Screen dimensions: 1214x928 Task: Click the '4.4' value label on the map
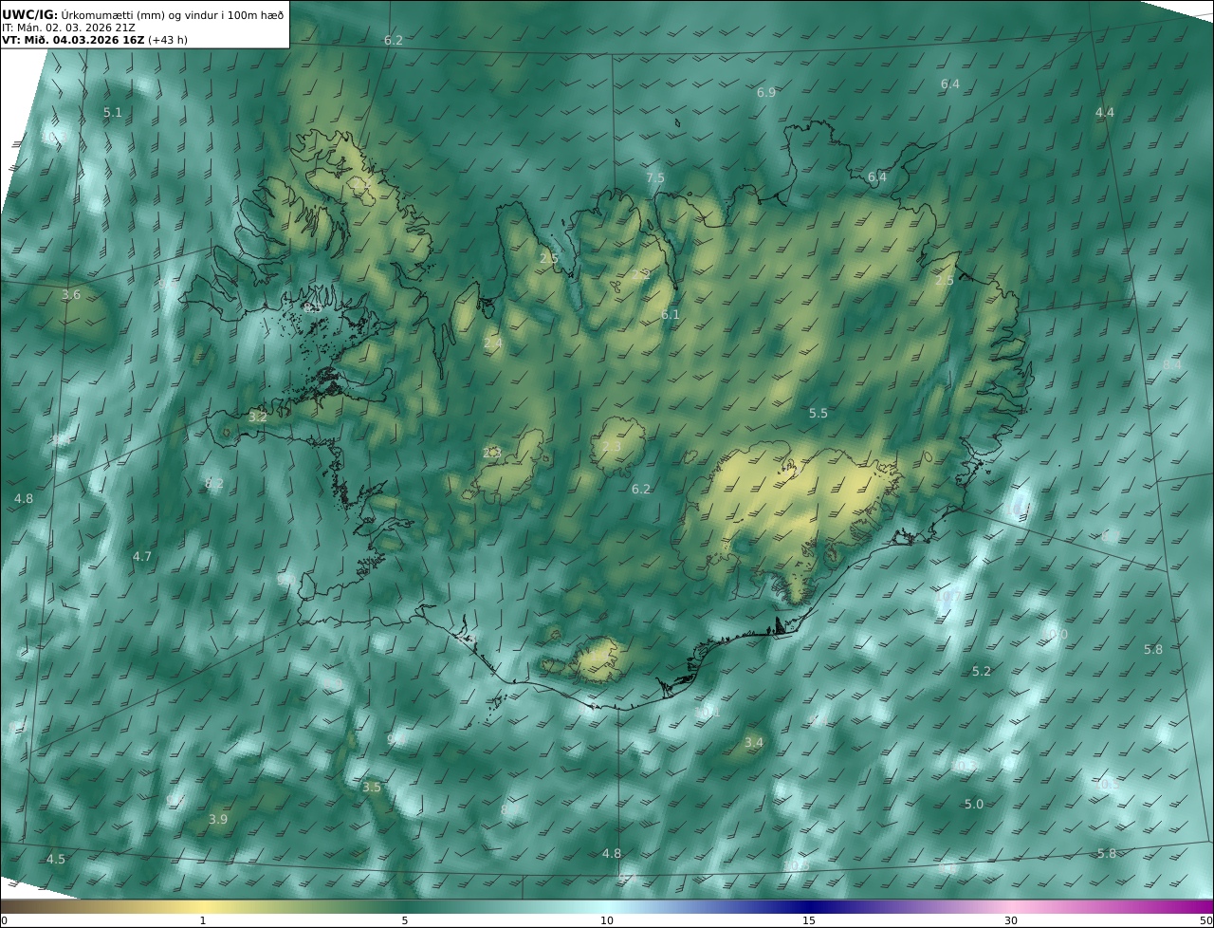pos(1105,112)
